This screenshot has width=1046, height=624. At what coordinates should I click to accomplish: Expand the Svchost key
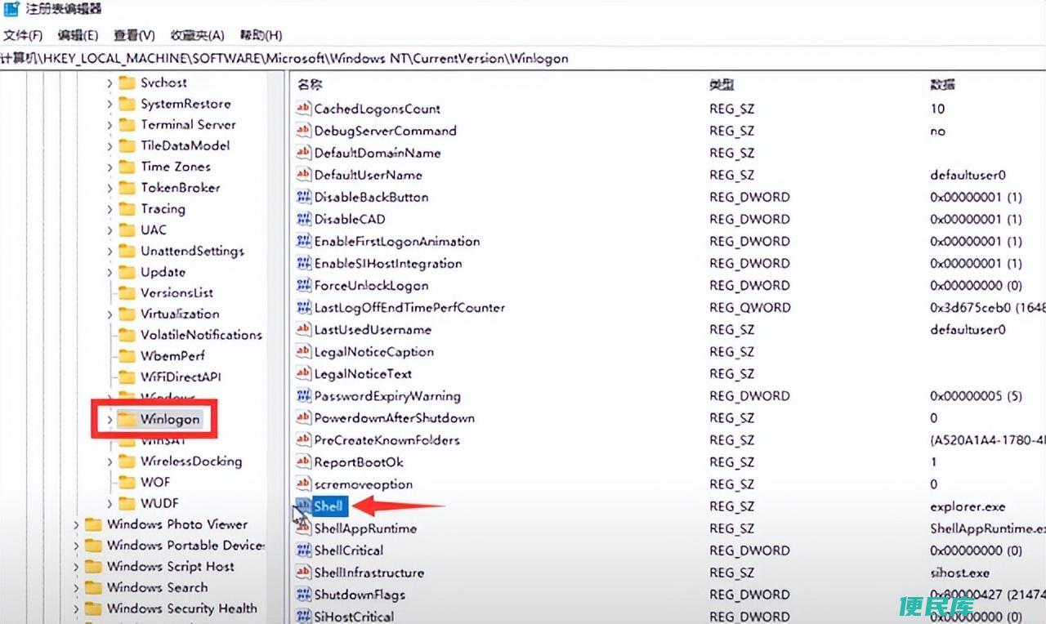[x=110, y=82]
